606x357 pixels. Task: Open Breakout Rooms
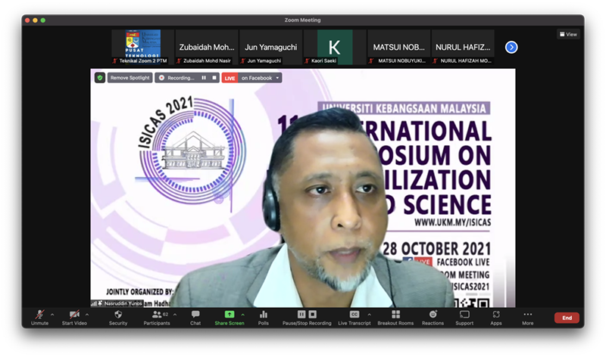[395, 316]
